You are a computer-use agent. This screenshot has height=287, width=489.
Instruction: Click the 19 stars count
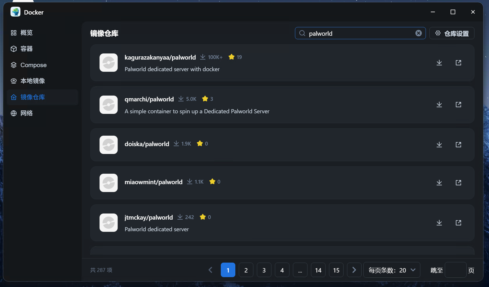[x=239, y=57]
